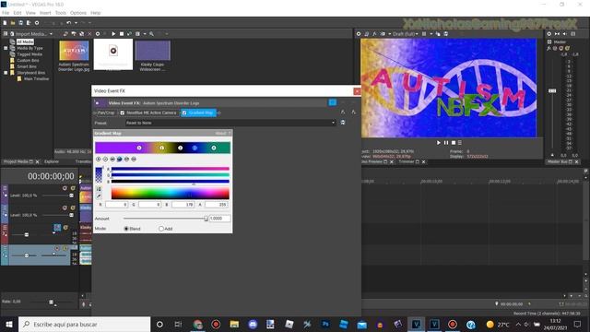The height and width of the screenshot is (332, 590).
Task: Switch to the Trimmer tab
Action: click(407, 161)
